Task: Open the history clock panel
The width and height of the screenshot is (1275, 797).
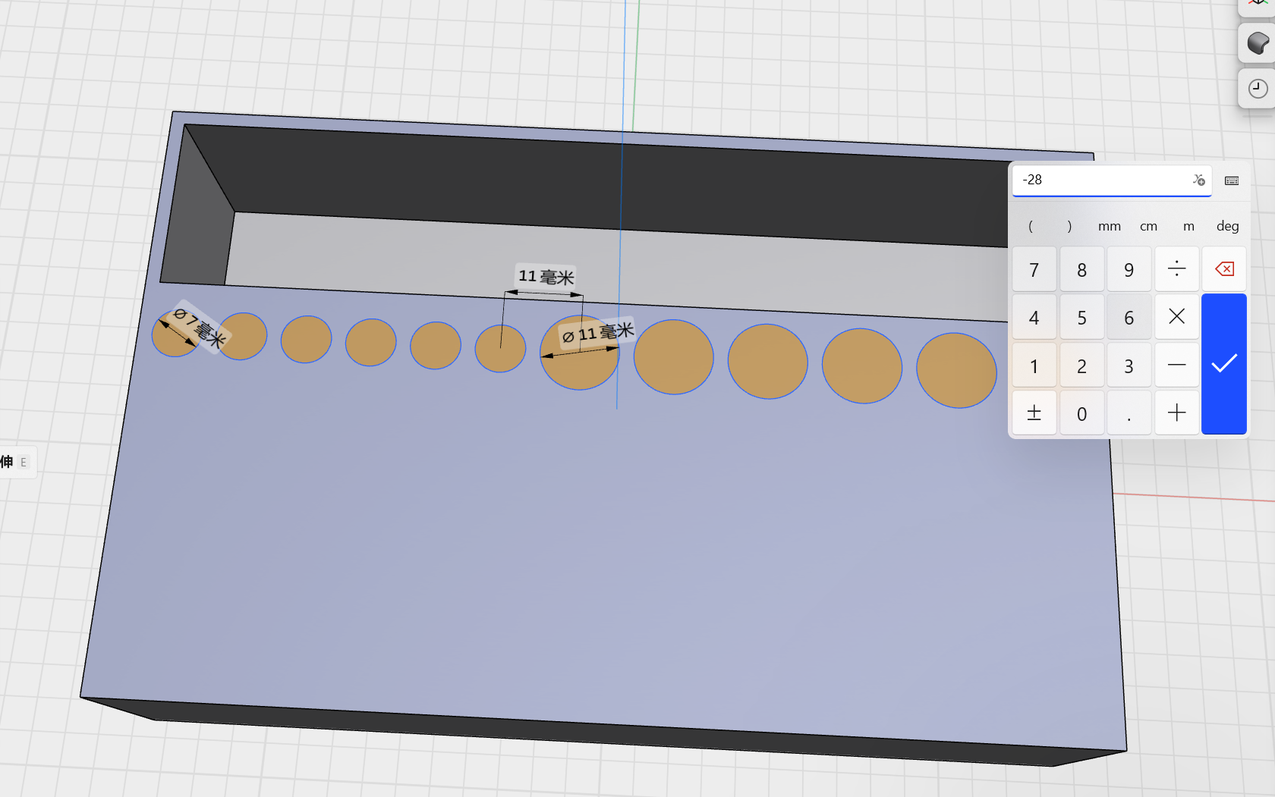Action: tap(1258, 89)
